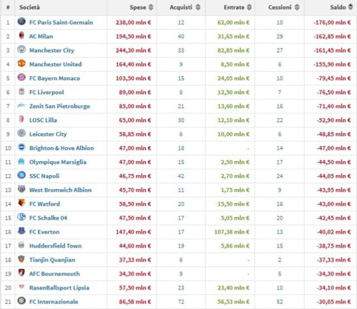Open the RasenBallsport Lipsia link
This screenshot has height=309, width=357.
[x=59, y=288]
